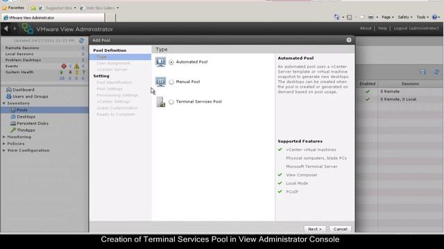Click the Sessions column header
The height and width of the screenshot is (249, 444).
[410, 84]
